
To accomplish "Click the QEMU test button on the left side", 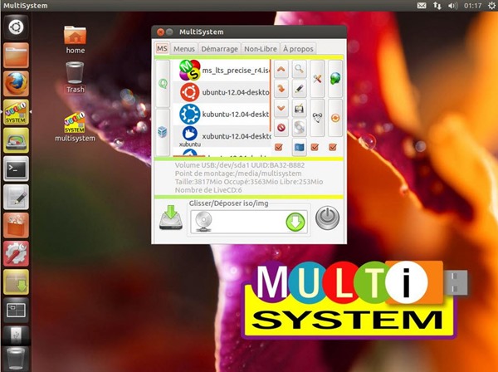I will click(x=163, y=84).
